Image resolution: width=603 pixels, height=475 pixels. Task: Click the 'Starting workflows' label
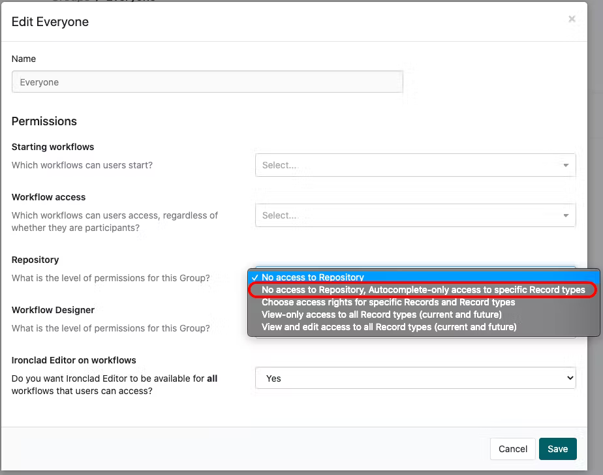(x=53, y=147)
